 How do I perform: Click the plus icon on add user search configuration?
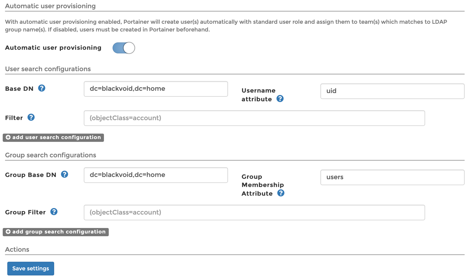point(8,137)
